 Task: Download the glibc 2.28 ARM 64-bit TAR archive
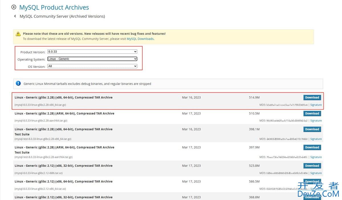[312, 113]
